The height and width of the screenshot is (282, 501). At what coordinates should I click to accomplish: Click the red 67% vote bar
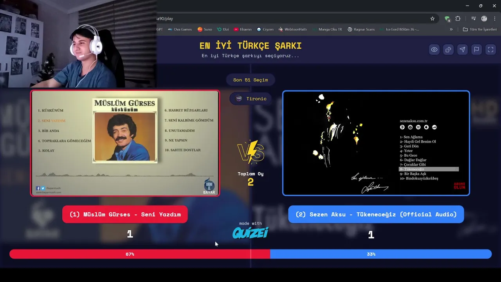coord(140,254)
